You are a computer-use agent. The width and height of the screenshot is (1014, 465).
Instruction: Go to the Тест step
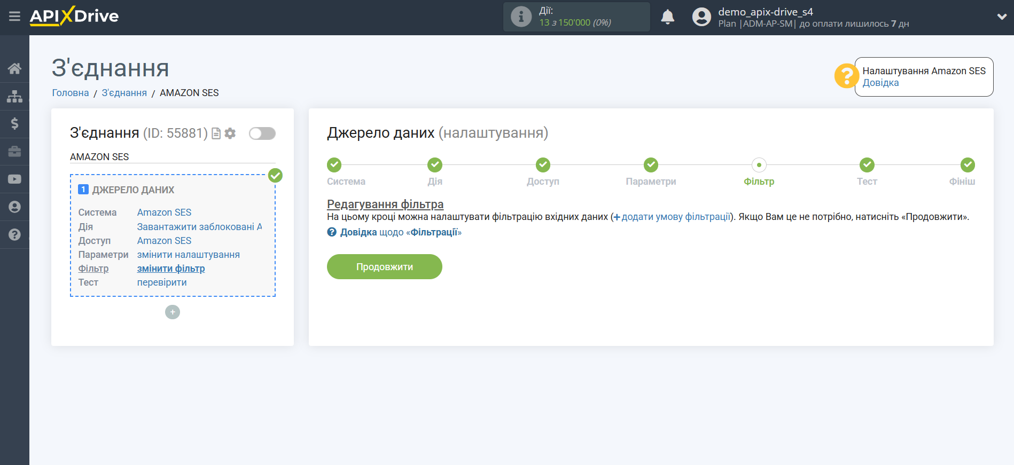(x=867, y=165)
